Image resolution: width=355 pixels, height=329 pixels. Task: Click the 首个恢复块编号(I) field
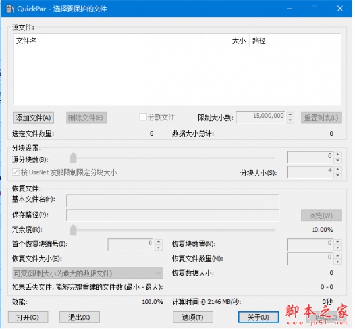pos(131,244)
